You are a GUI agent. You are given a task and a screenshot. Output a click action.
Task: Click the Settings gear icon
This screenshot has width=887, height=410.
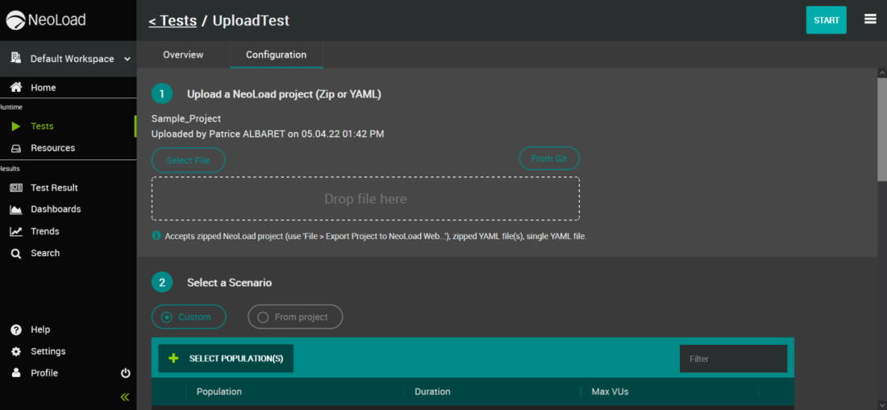pos(15,351)
